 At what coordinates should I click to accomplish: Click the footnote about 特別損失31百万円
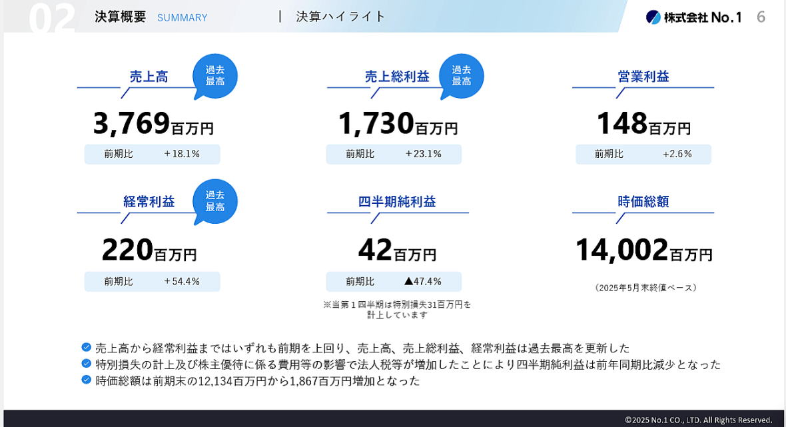pos(397,310)
